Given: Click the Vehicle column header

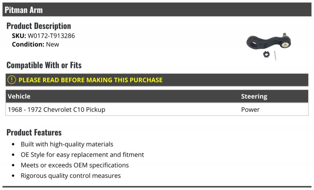Looking at the screenshot, I should [x=19, y=96].
